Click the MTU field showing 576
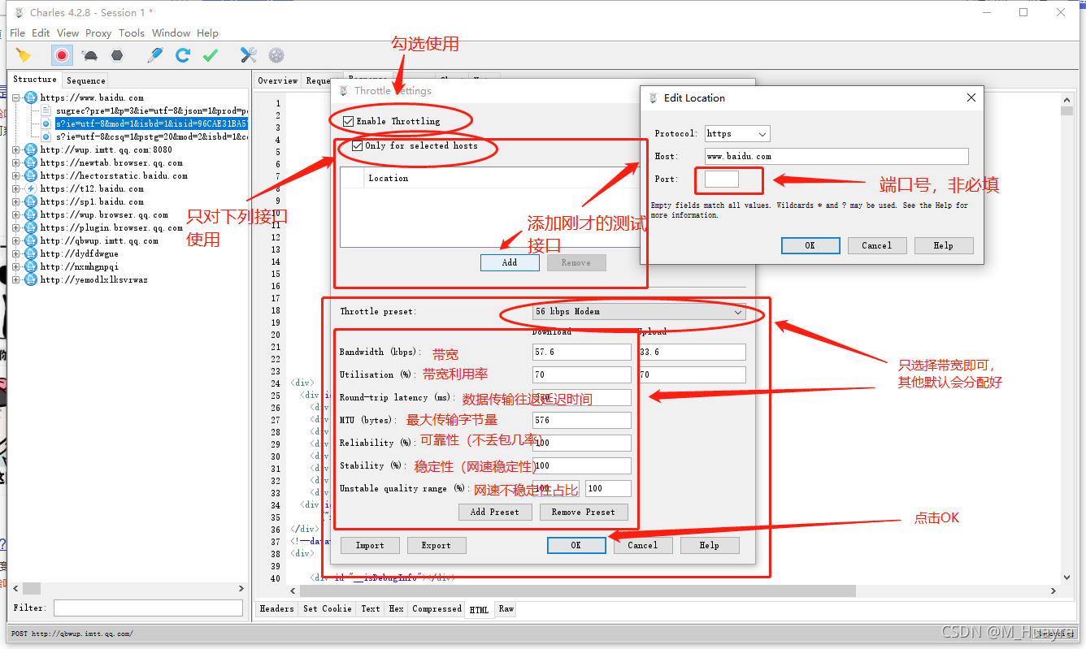This screenshot has height=649, width=1086. (x=582, y=420)
